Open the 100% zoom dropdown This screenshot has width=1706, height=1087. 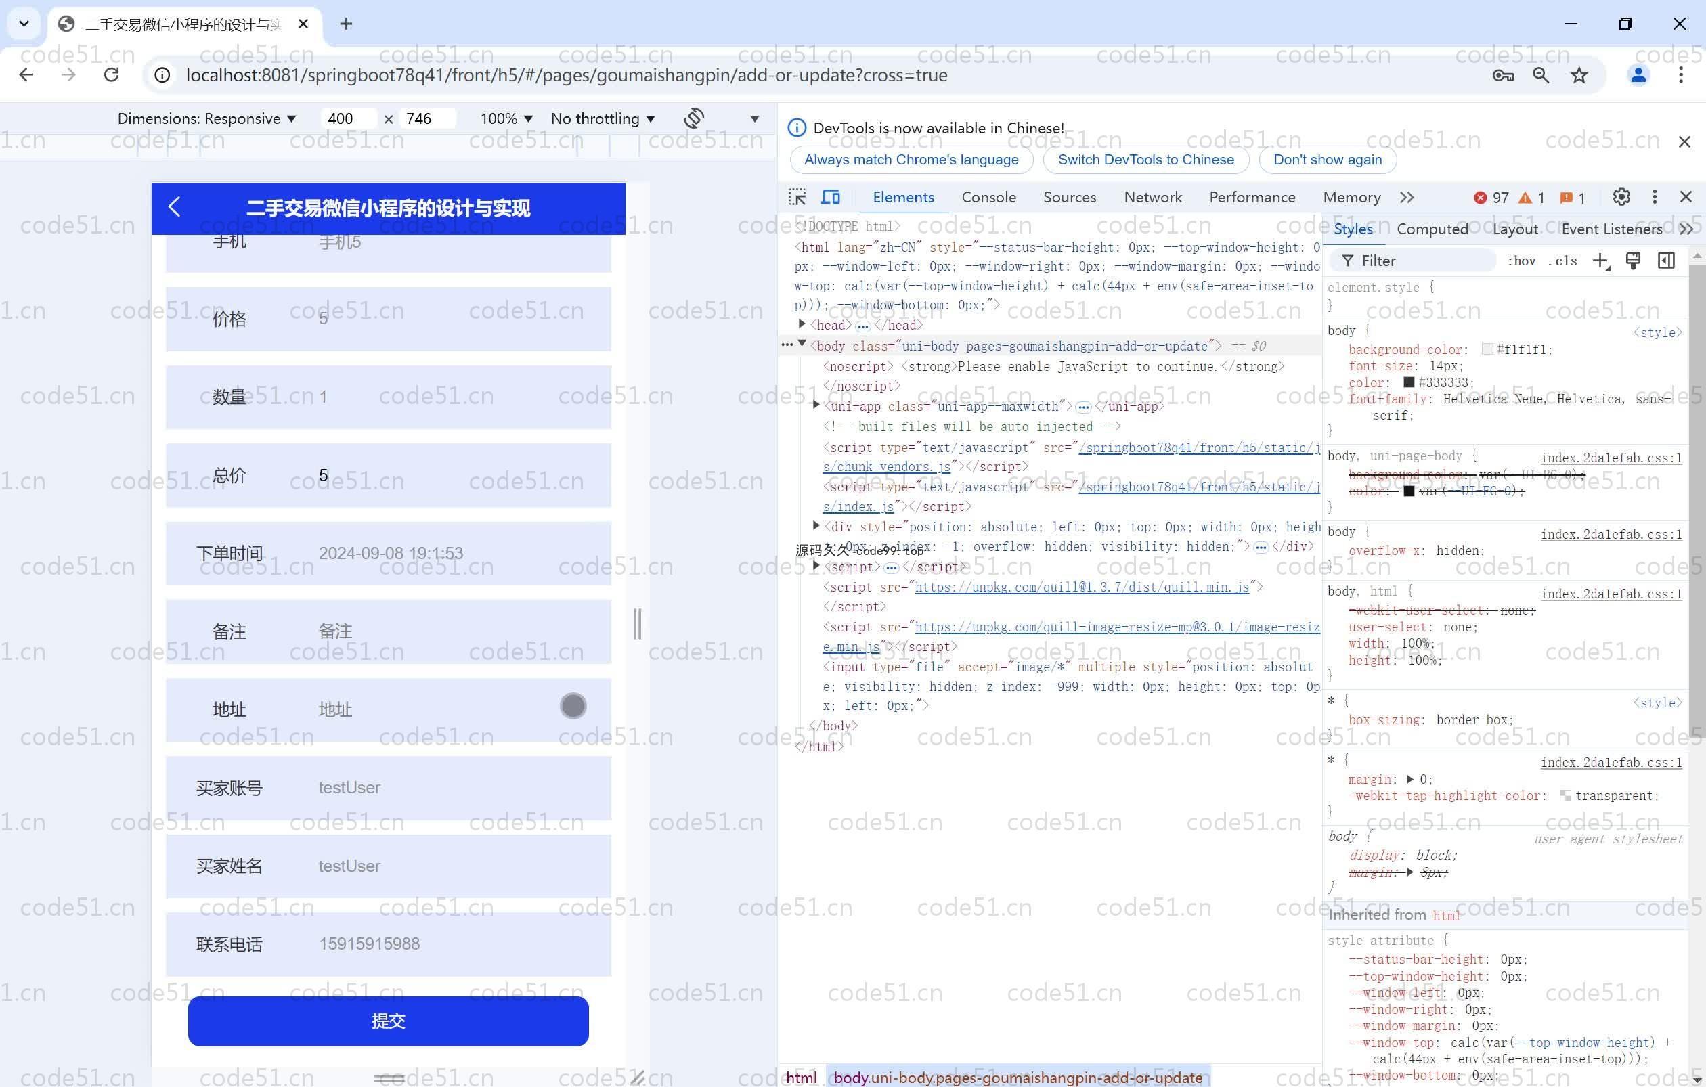[506, 118]
